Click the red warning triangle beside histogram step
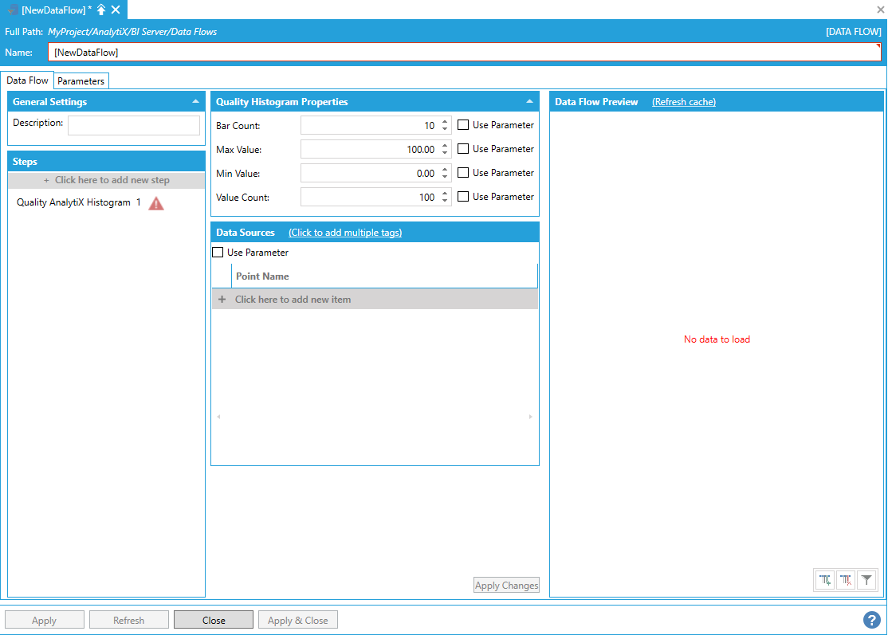 (x=156, y=203)
